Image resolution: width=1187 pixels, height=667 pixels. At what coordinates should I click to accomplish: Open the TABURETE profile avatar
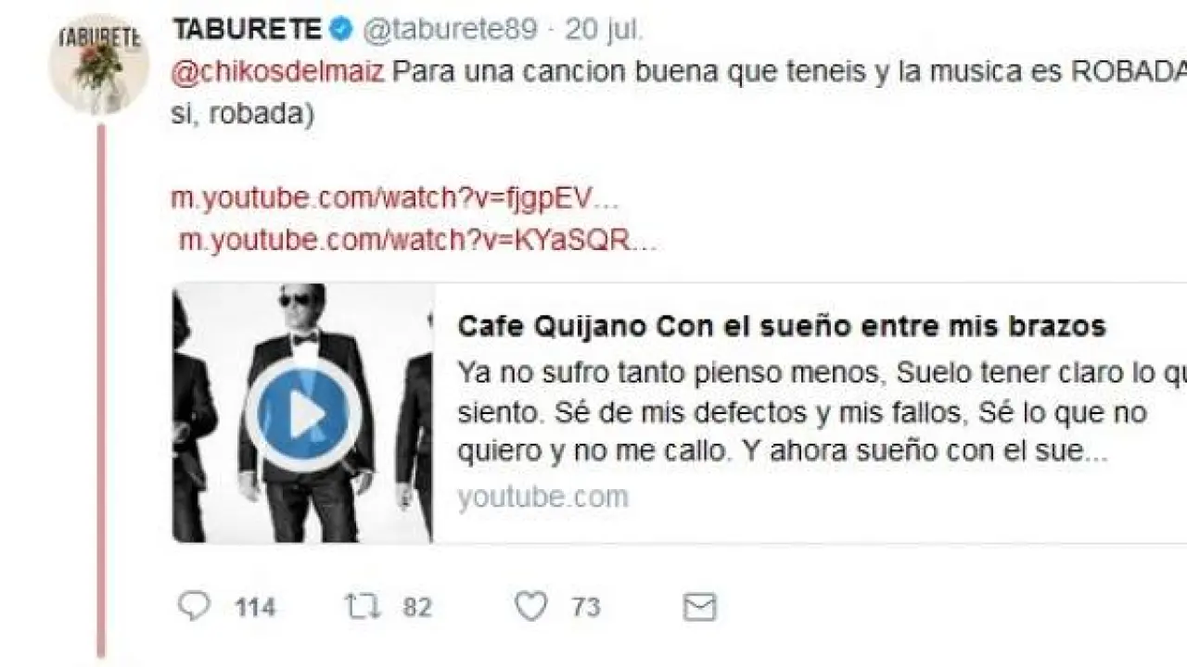point(99,64)
